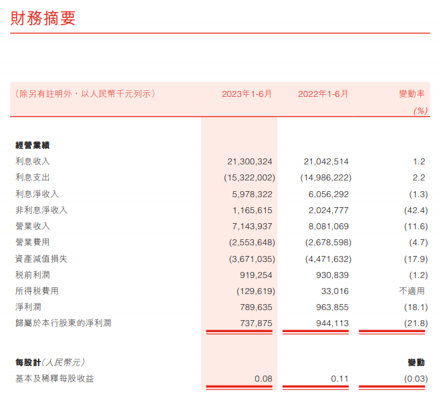The height and width of the screenshot is (413, 445).
Task: Click the change rate (42.4)
Action: (x=416, y=211)
